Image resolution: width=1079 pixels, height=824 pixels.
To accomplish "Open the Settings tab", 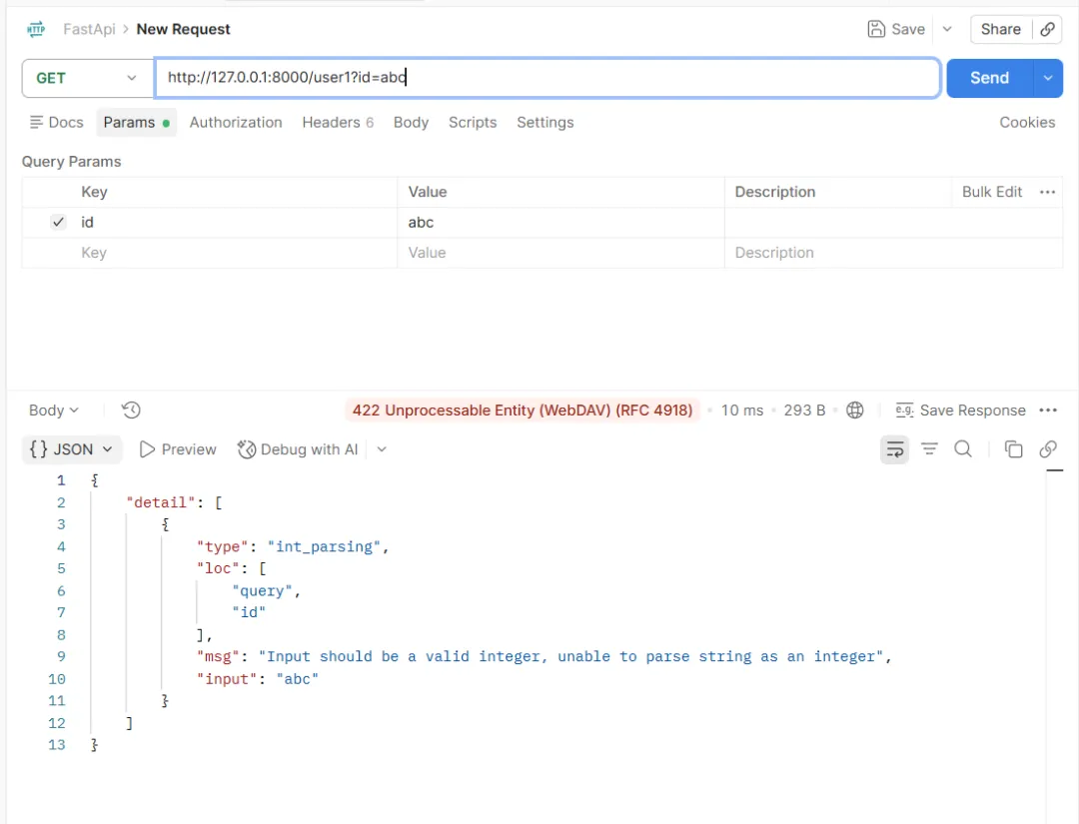I will (545, 123).
